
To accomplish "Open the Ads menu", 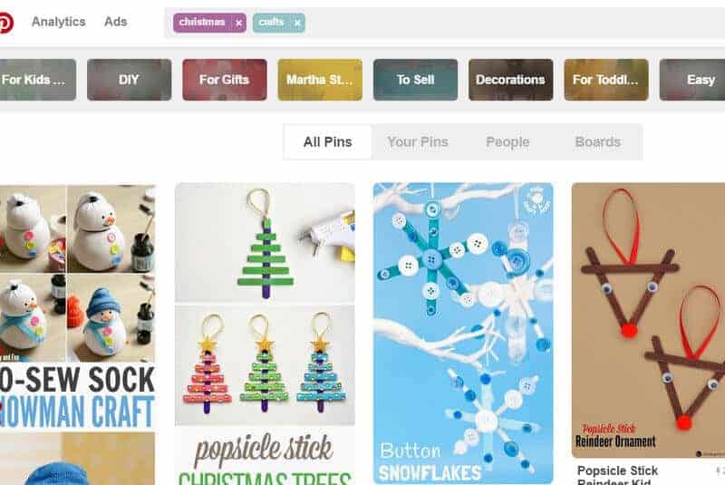I will coord(116,22).
